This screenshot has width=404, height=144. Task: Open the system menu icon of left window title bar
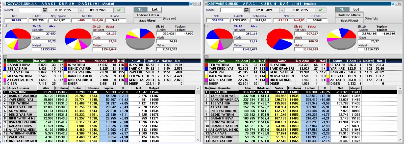point(4,4)
